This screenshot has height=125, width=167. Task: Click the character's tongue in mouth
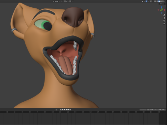click(65, 66)
